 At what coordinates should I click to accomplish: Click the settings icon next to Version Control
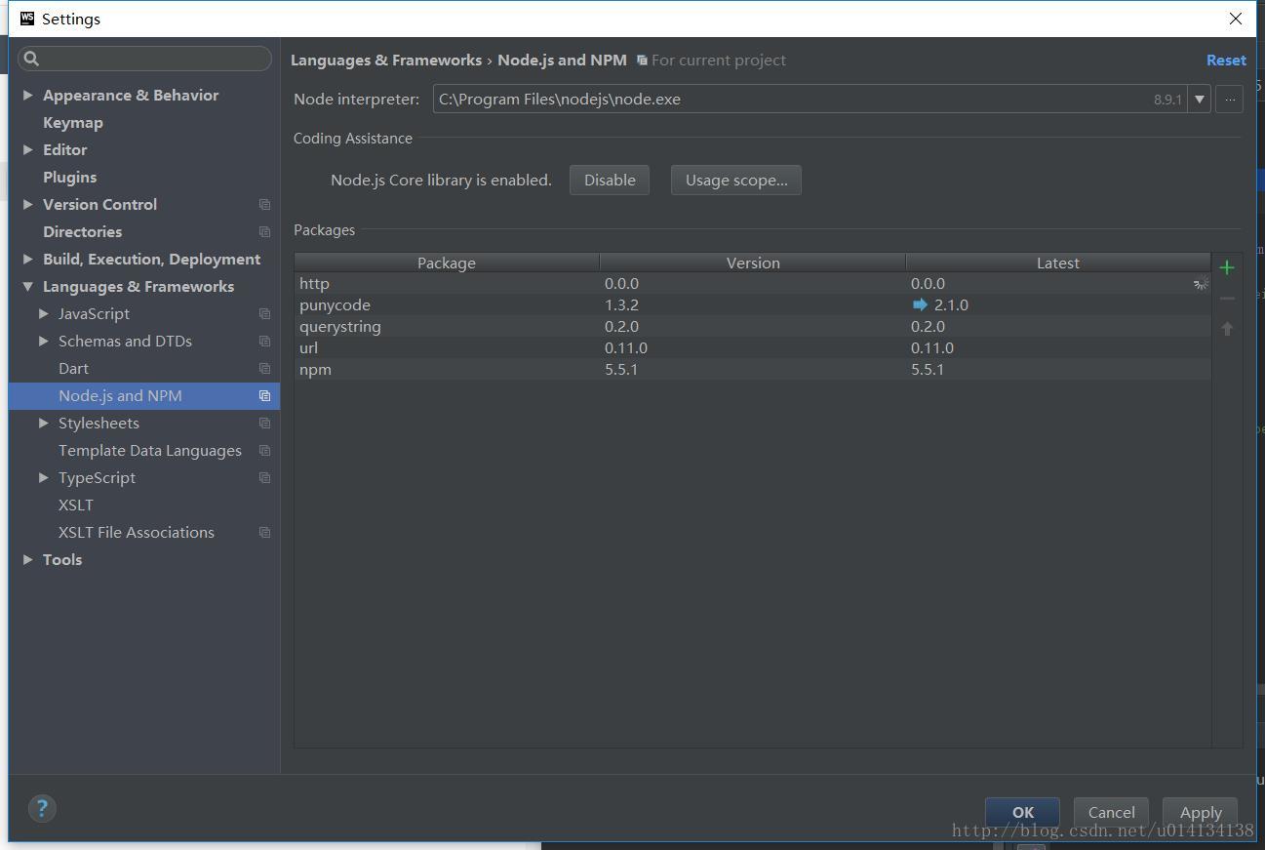tap(264, 204)
